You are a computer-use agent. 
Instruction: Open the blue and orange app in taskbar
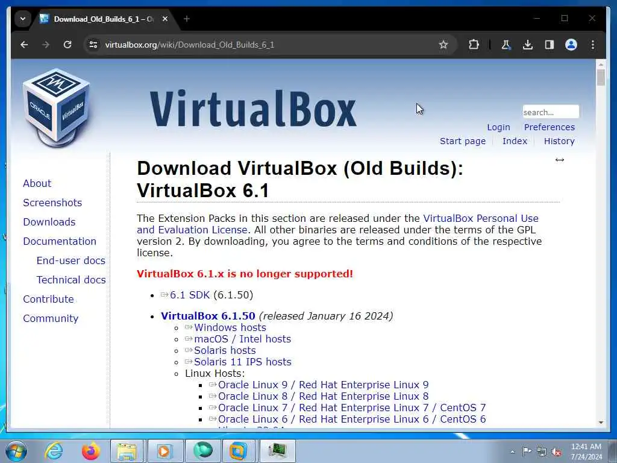(239, 451)
